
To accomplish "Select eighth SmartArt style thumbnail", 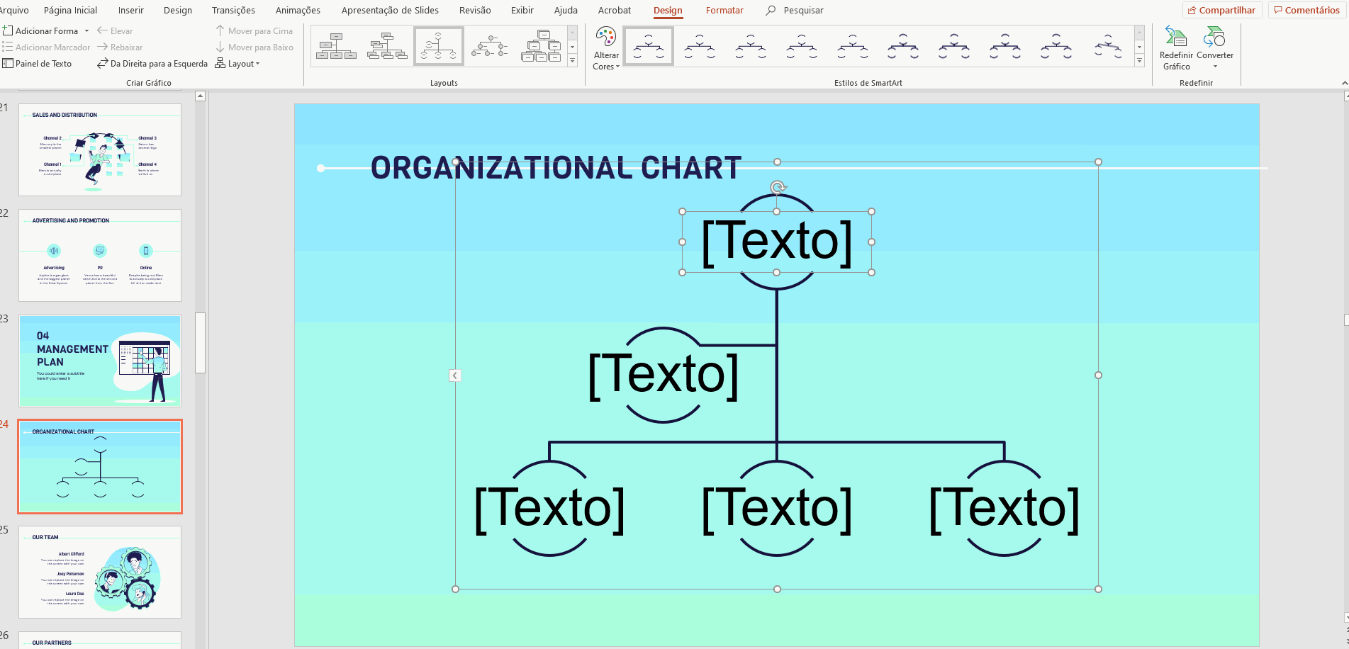I will (1005, 46).
